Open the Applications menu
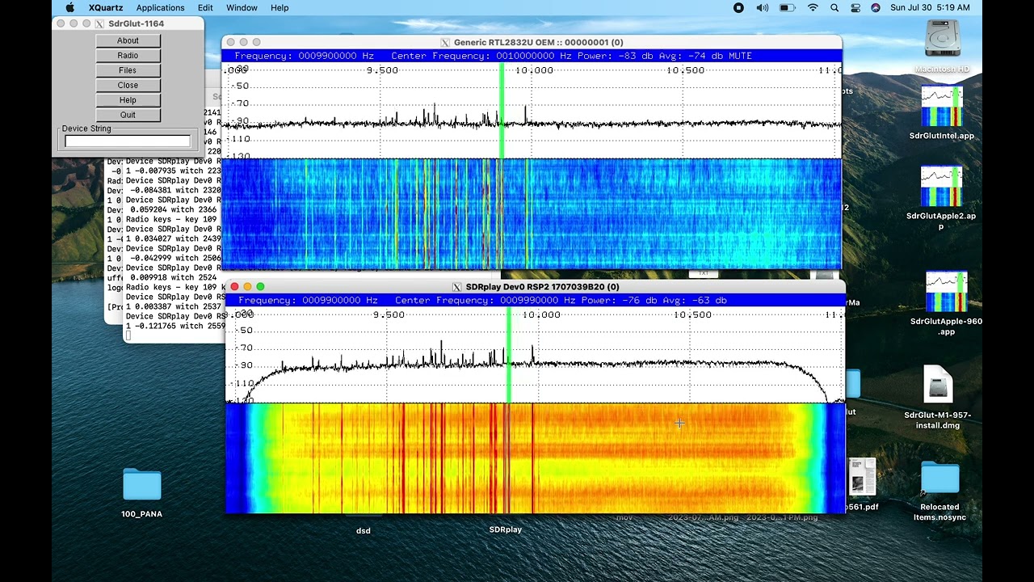1034x582 pixels. [x=160, y=7]
